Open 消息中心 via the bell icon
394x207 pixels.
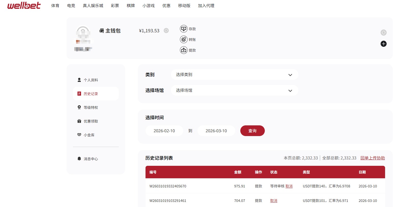pos(79,159)
